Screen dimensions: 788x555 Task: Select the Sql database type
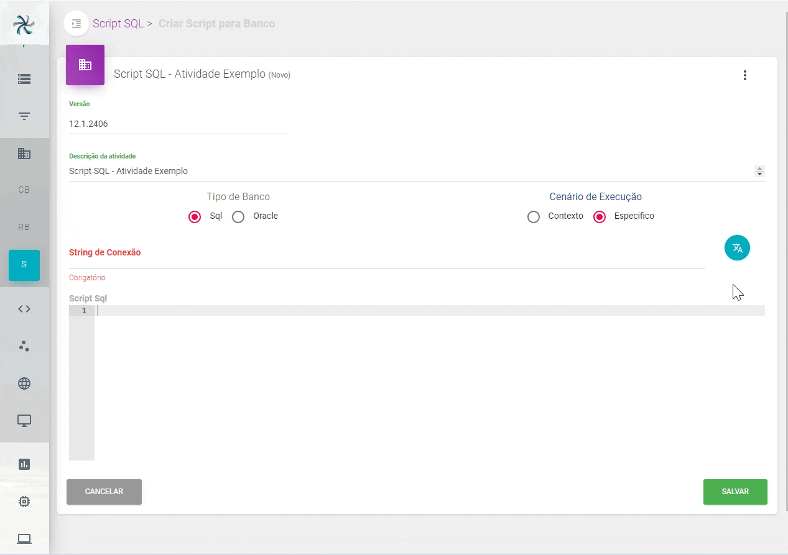[x=195, y=217]
